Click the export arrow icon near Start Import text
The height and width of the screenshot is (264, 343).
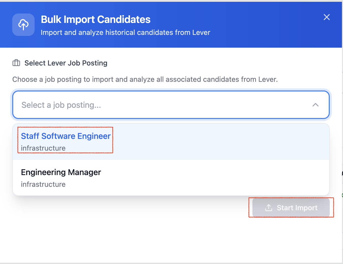click(268, 208)
